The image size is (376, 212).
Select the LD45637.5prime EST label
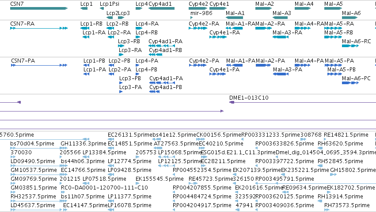[33, 205]
